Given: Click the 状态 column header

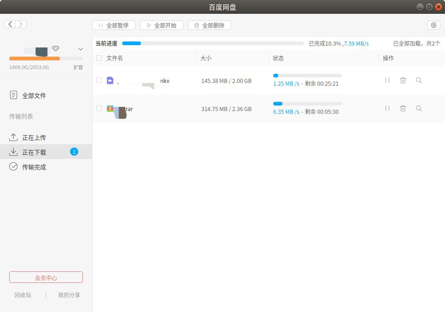Looking at the screenshot, I should point(278,58).
